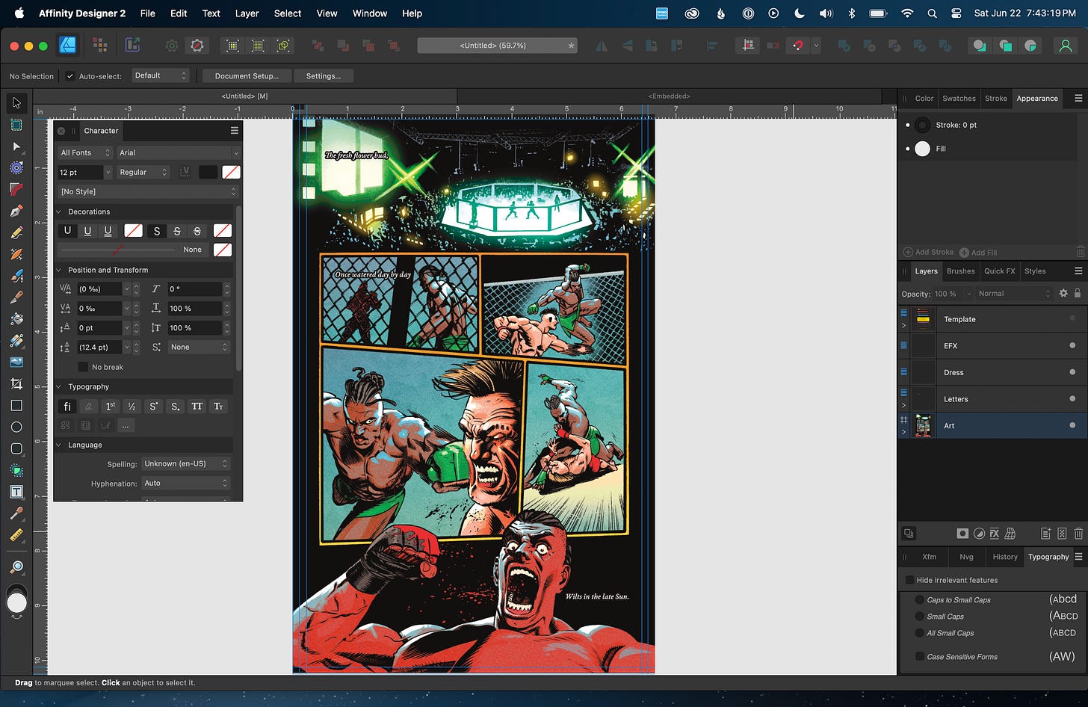Select the Move tool in the toolbox
Viewport: 1088px width, 707px height.
[x=16, y=102]
